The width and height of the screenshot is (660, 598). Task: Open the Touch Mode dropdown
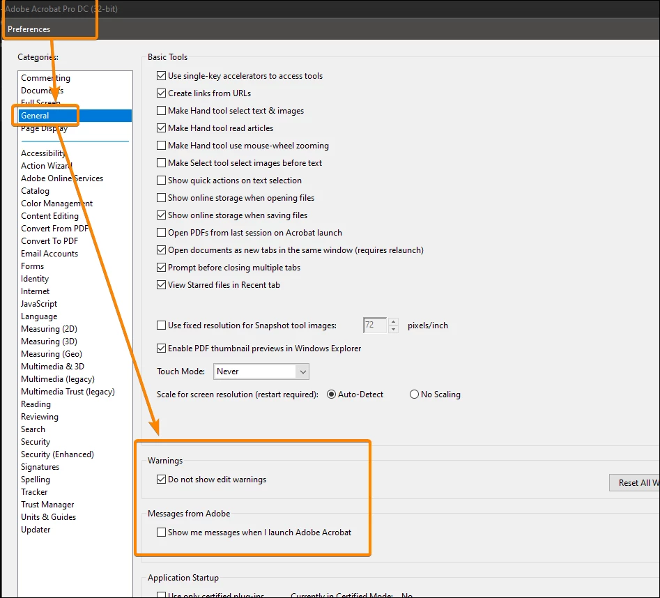click(x=261, y=371)
